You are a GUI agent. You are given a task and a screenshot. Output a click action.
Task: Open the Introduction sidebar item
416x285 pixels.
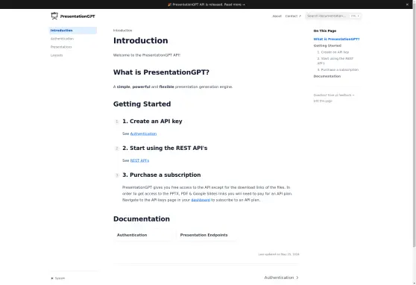point(73,31)
